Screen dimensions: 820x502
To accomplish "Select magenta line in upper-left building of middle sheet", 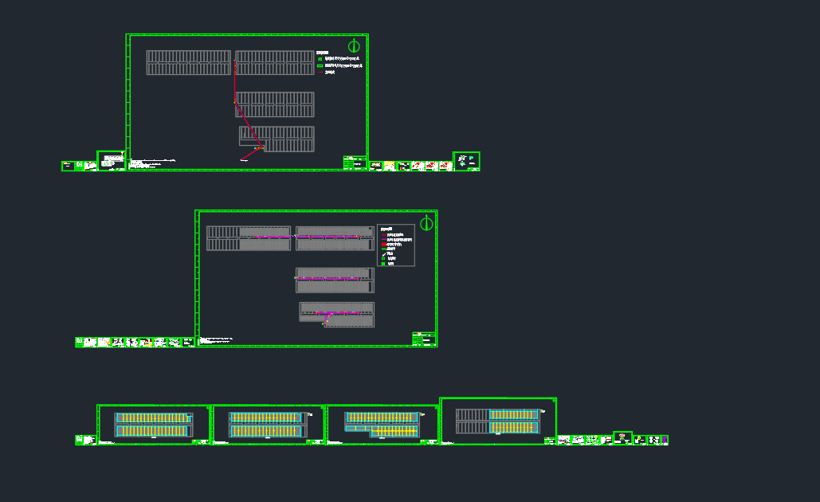I will (x=267, y=237).
